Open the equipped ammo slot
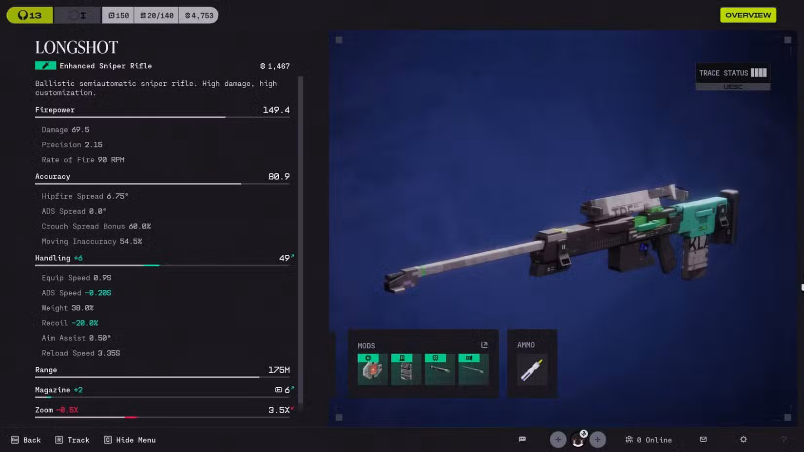 (x=532, y=370)
